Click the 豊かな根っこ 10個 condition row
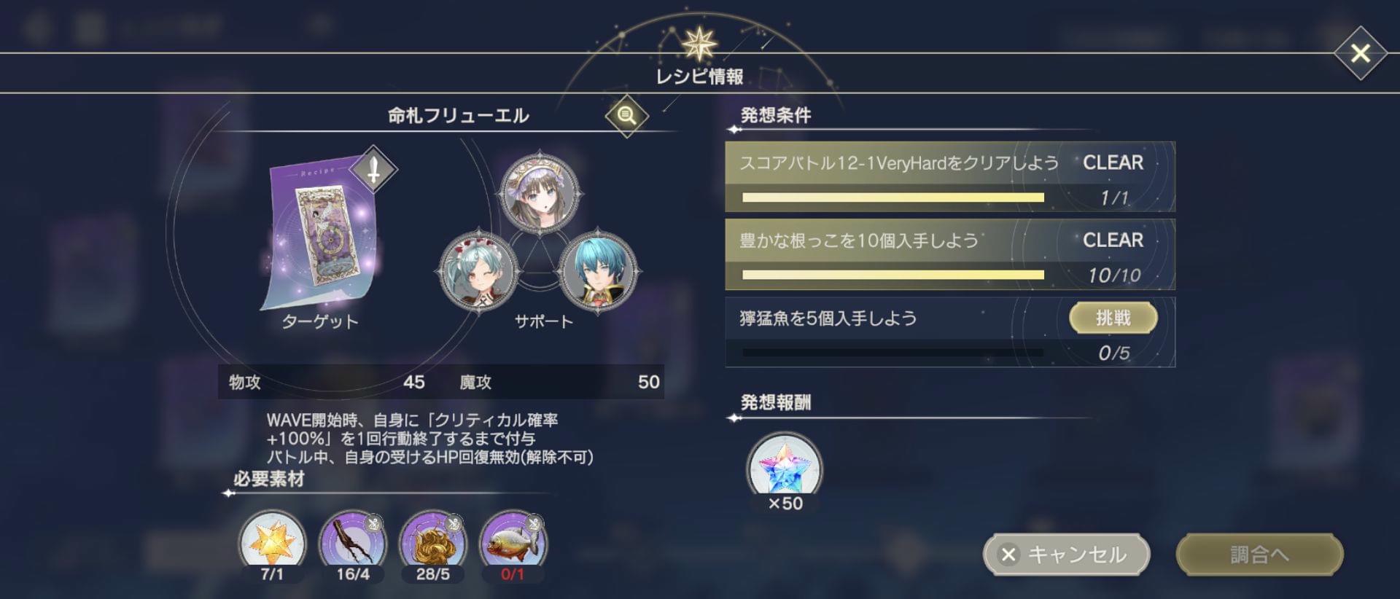 click(x=950, y=254)
